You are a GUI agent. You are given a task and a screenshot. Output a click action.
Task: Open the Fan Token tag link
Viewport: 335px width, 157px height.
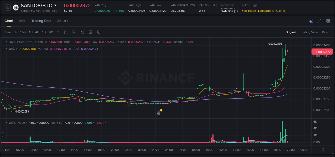[x=248, y=11]
